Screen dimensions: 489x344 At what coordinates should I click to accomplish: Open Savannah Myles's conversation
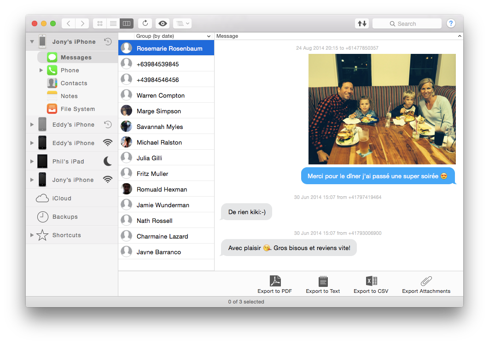pos(166,127)
